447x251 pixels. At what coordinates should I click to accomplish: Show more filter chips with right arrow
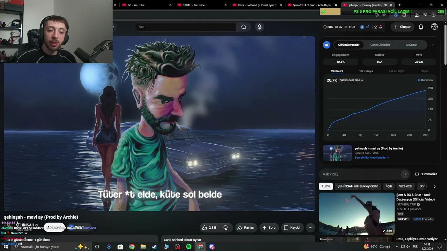click(434, 187)
